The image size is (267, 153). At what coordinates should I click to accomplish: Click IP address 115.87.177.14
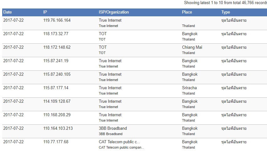(56, 88)
